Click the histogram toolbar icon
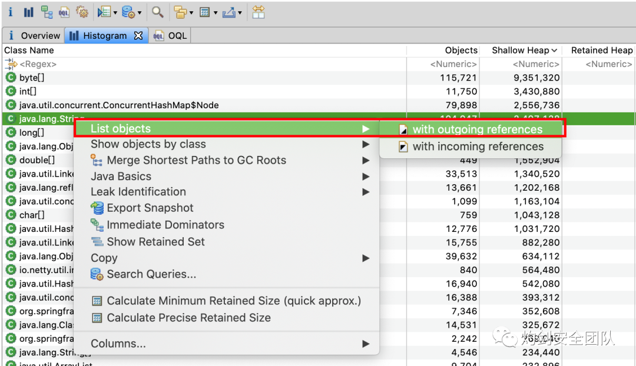Image resolution: width=636 pixels, height=366 pixels. tap(28, 12)
